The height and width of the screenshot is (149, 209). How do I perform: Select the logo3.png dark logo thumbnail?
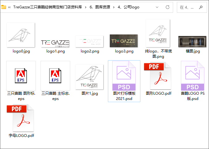(124, 41)
